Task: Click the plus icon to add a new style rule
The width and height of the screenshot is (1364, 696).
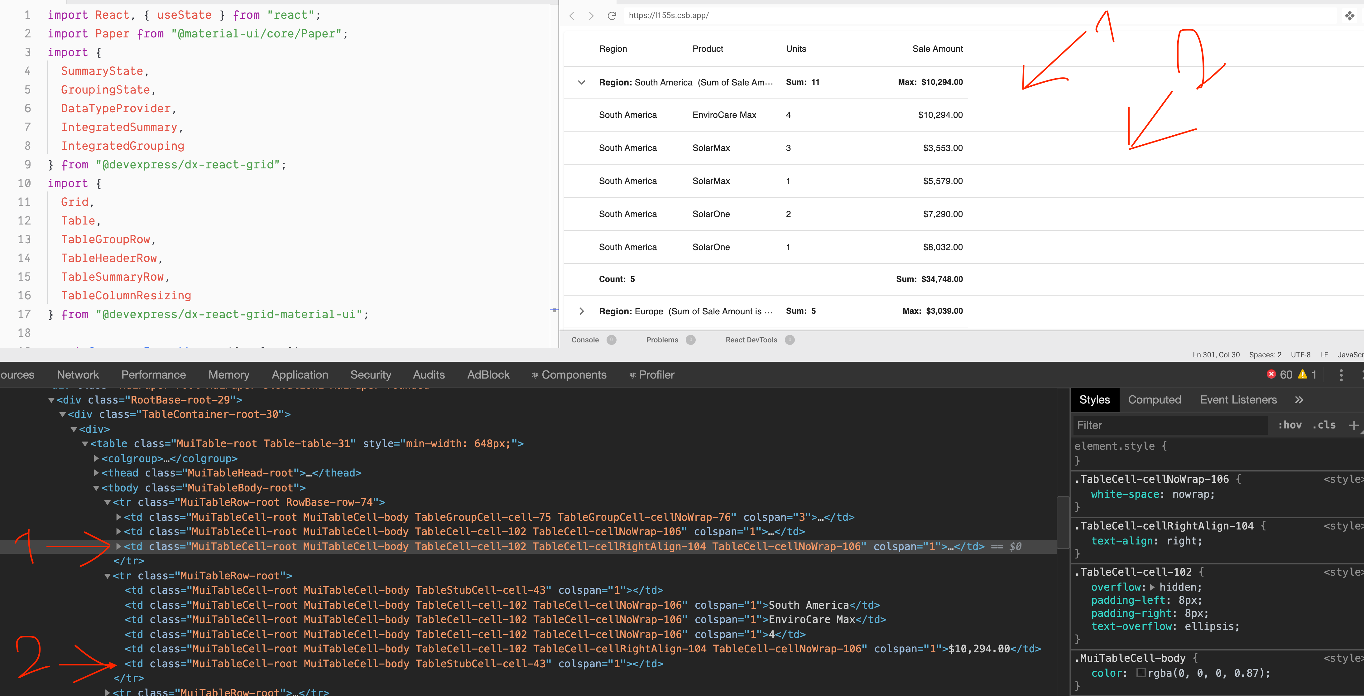Action: (x=1354, y=425)
